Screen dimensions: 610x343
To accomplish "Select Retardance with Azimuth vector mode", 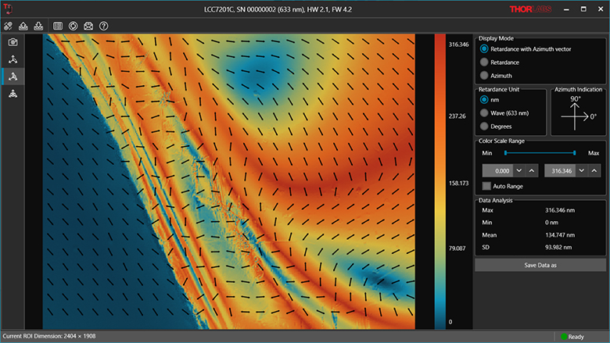I will point(484,49).
